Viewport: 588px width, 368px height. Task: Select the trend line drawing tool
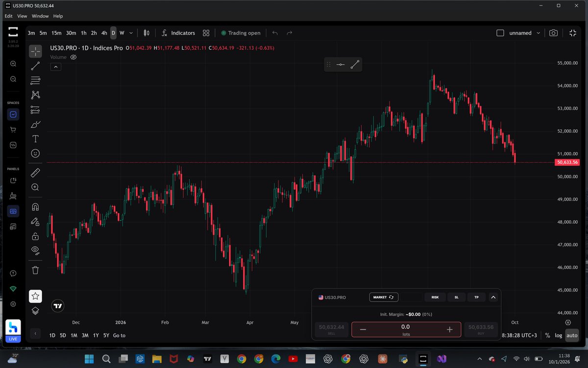point(35,66)
